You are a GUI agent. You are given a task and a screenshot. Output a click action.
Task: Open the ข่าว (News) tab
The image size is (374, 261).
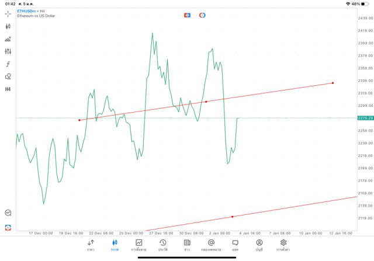click(x=187, y=245)
